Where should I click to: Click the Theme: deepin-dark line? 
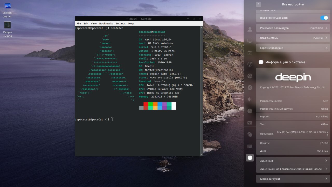tap(160, 74)
